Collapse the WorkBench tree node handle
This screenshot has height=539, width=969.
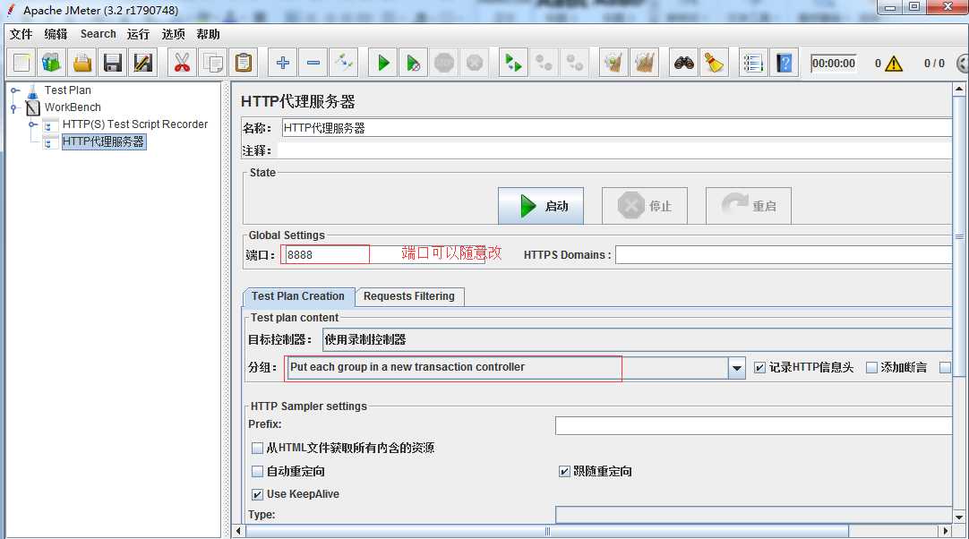tap(13, 107)
